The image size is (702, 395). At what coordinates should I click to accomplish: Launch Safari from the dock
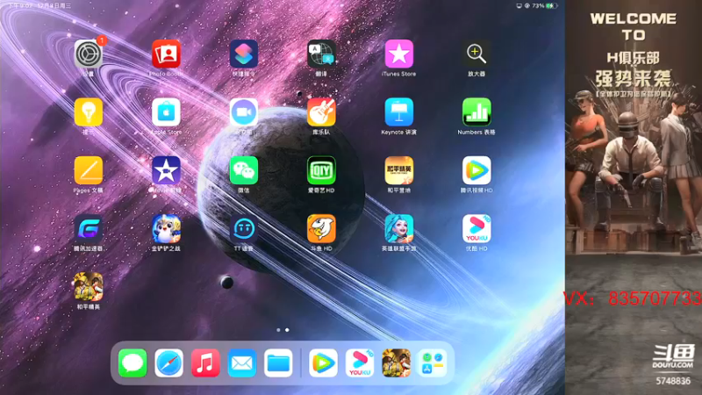(168, 363)
